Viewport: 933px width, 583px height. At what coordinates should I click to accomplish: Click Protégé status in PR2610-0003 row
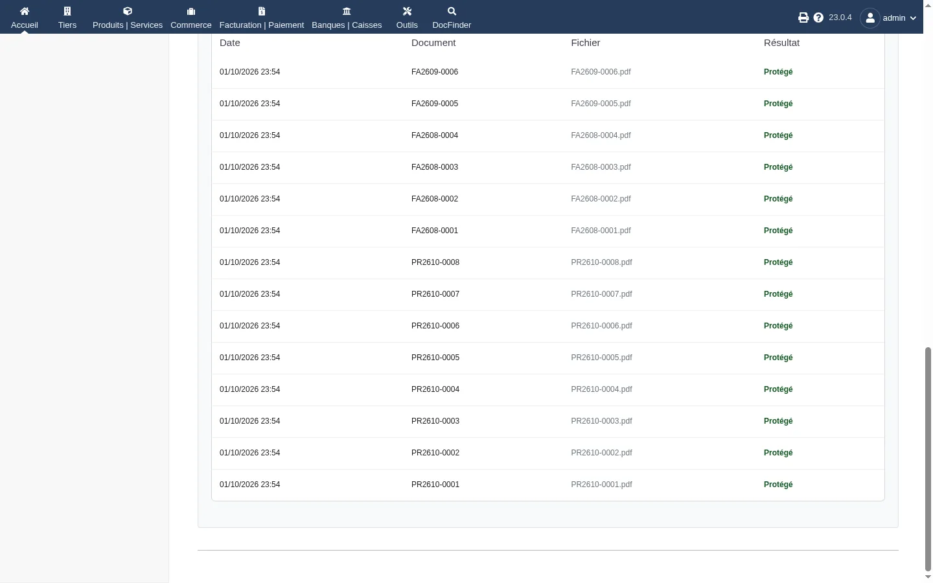[x=778, y=421]
